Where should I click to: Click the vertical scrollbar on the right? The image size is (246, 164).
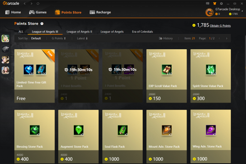coord(245,67)
